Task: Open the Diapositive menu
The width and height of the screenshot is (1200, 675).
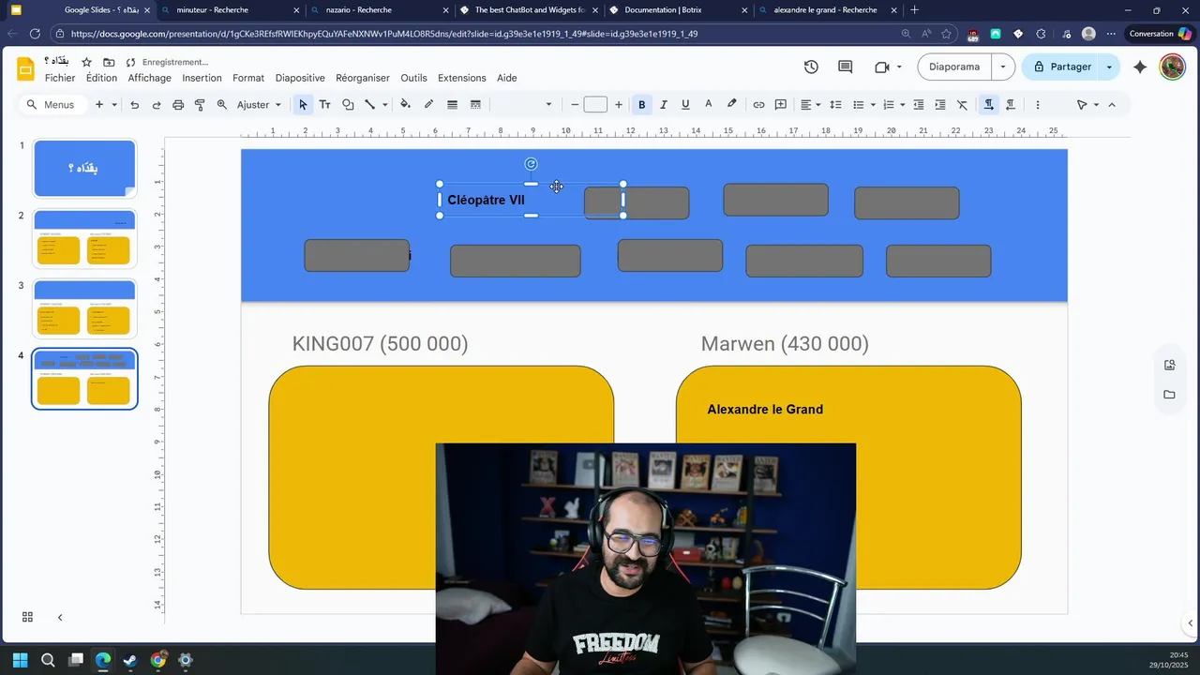Action: (300, 78)
